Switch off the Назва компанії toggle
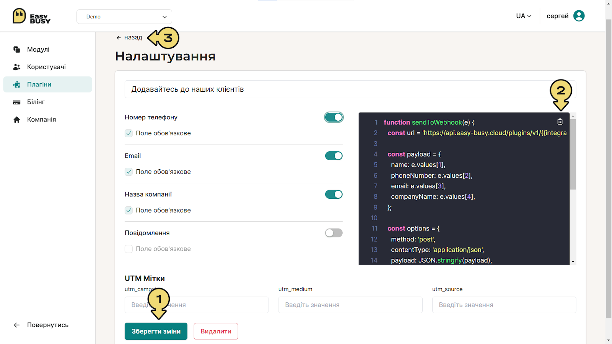 (334, 194)
